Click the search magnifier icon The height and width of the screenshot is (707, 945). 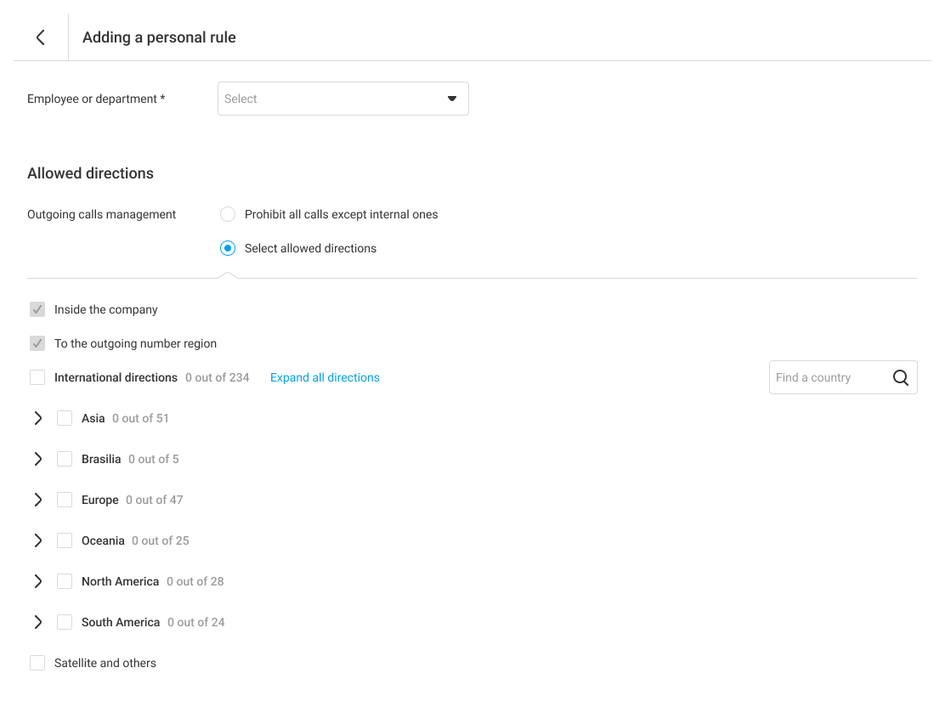[901, 378]
